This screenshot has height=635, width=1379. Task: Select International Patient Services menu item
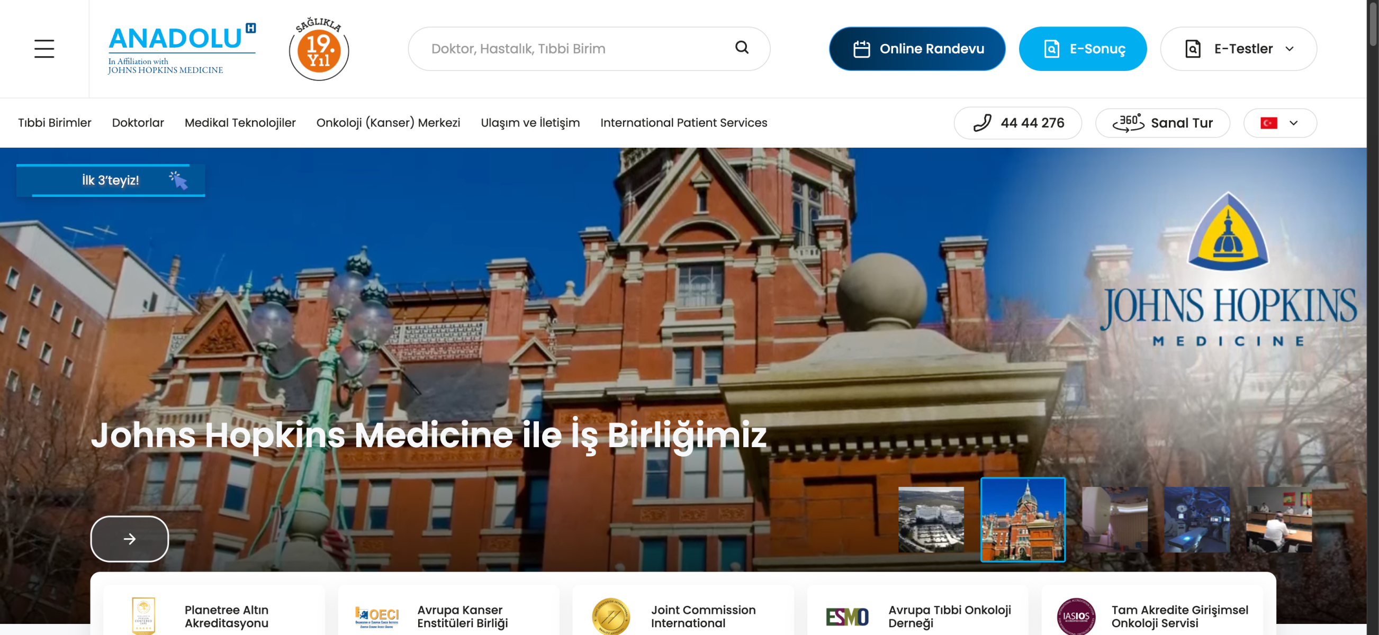point(683,123)
